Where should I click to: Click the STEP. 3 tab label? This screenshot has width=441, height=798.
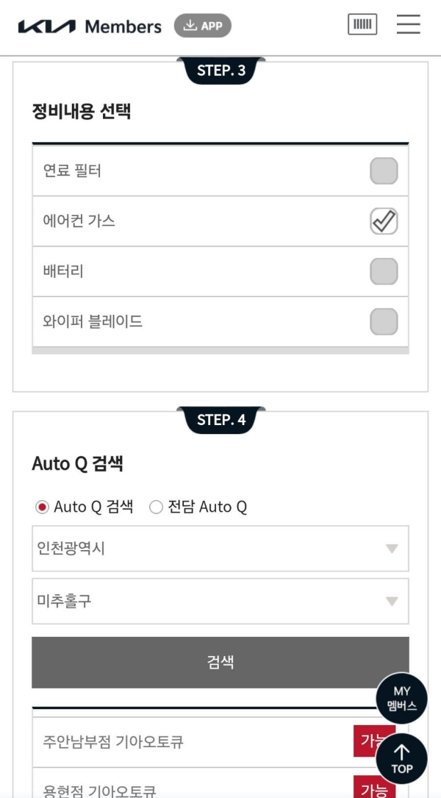click(x=220, y=72)
